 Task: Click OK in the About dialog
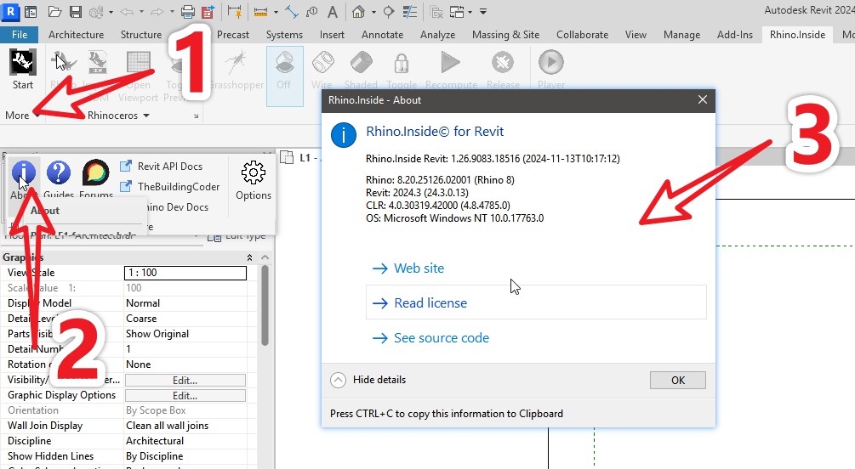(678, 380)
